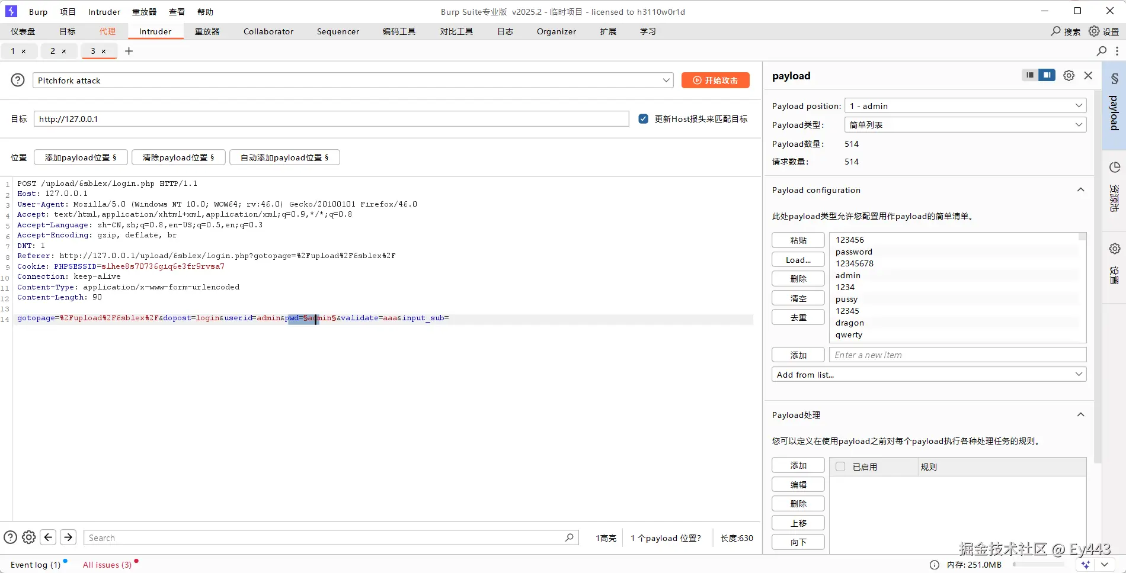Viewport: 1126px width, 573px height.
Task: Click the target URL input field
Action: coord(331,119)
